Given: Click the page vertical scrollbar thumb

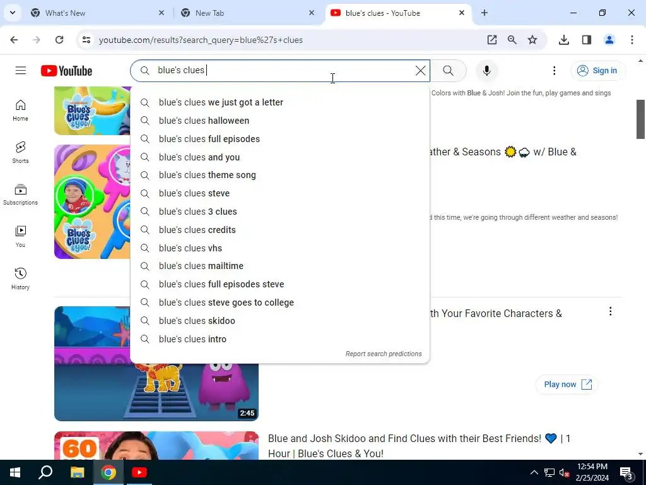Looking at the screenshot, I should pyautogui.click(x=640, y=119).
